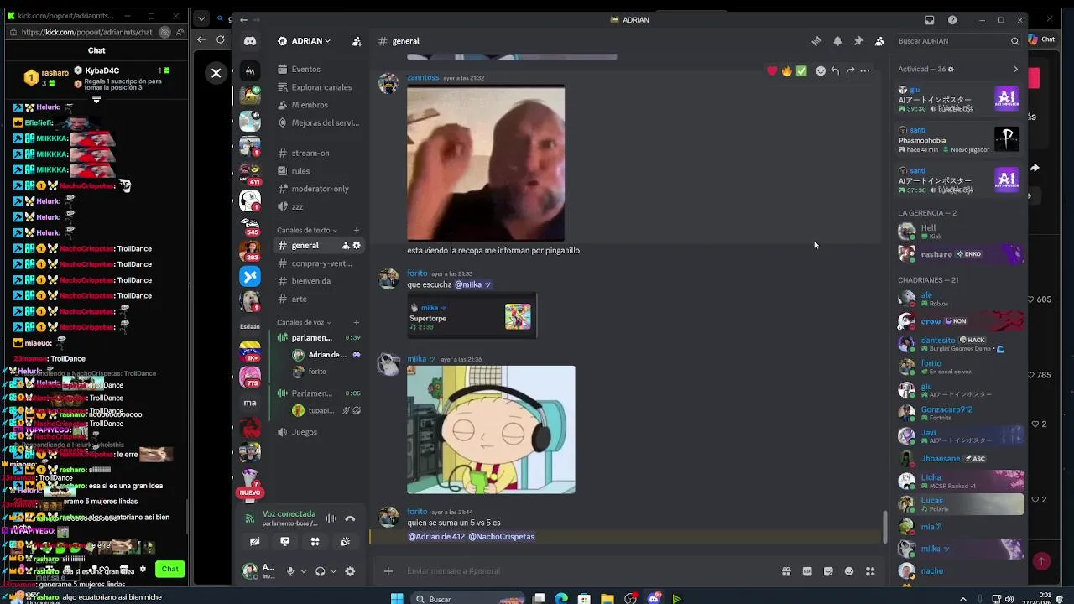Open apps launcher icon in message bar
Viewport: 1074px width, 604px height.
[x=870, y=571]
